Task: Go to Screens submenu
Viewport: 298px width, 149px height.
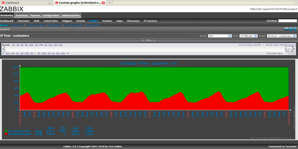Action: click(107, 21)
